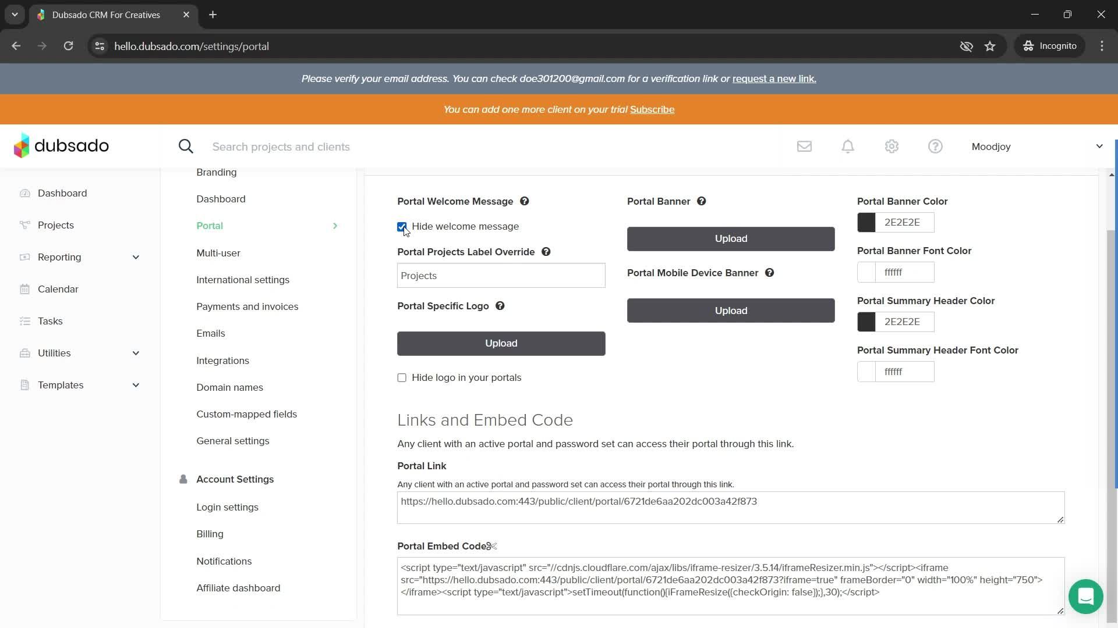Show help for Portal Projects Label Override
Viewport: 1118px width, 628px height.
point(546,252)
